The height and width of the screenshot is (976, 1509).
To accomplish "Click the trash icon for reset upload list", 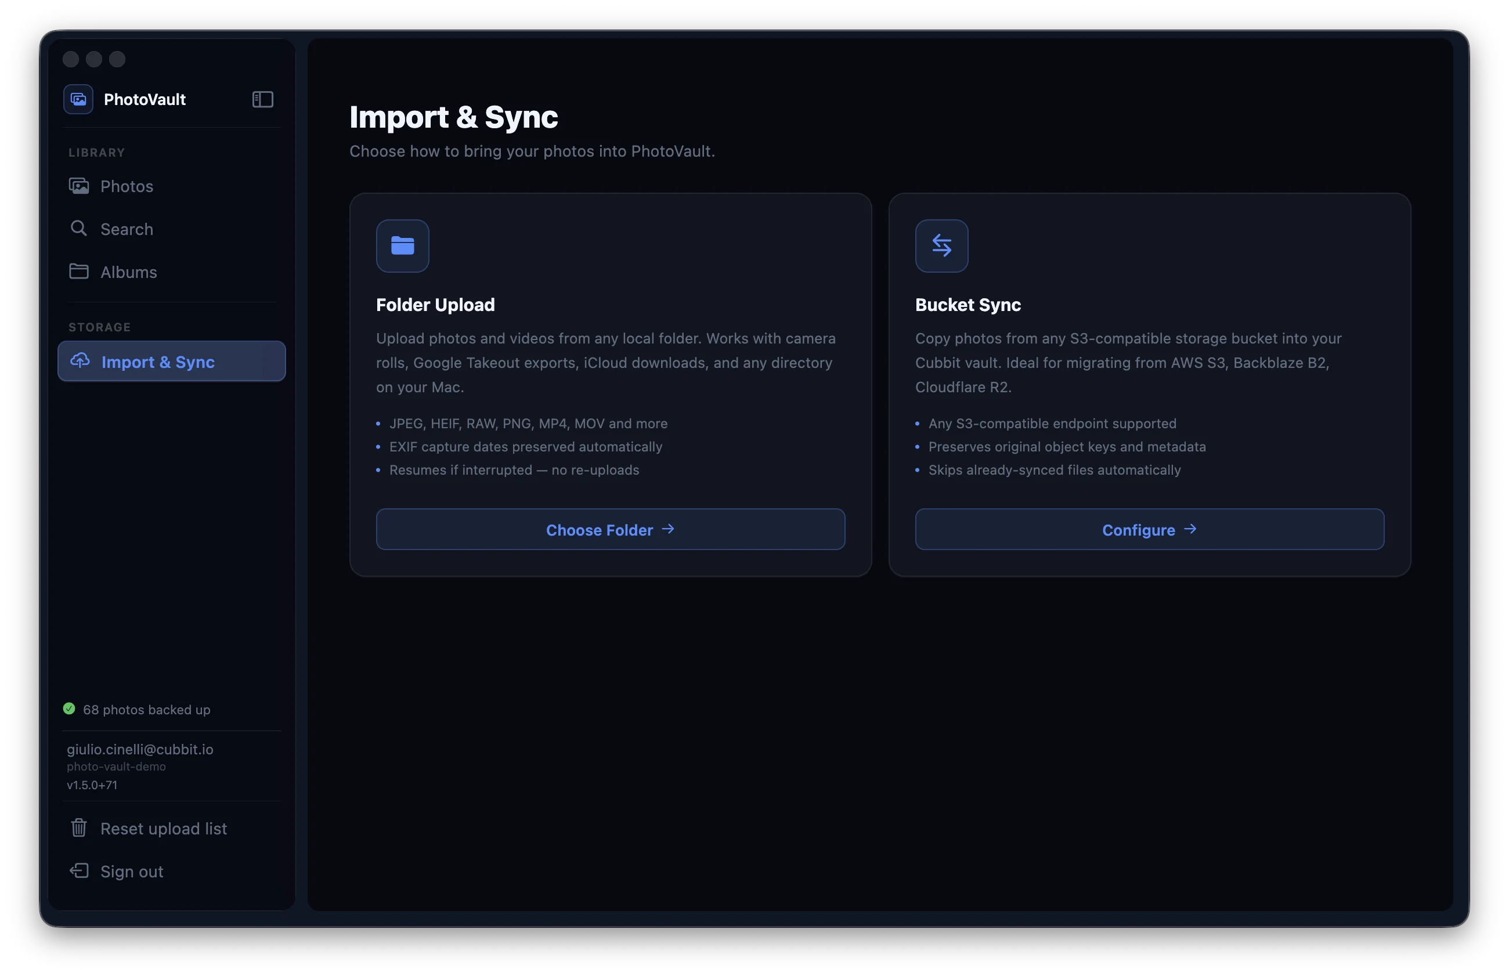I will coord(78,827).
